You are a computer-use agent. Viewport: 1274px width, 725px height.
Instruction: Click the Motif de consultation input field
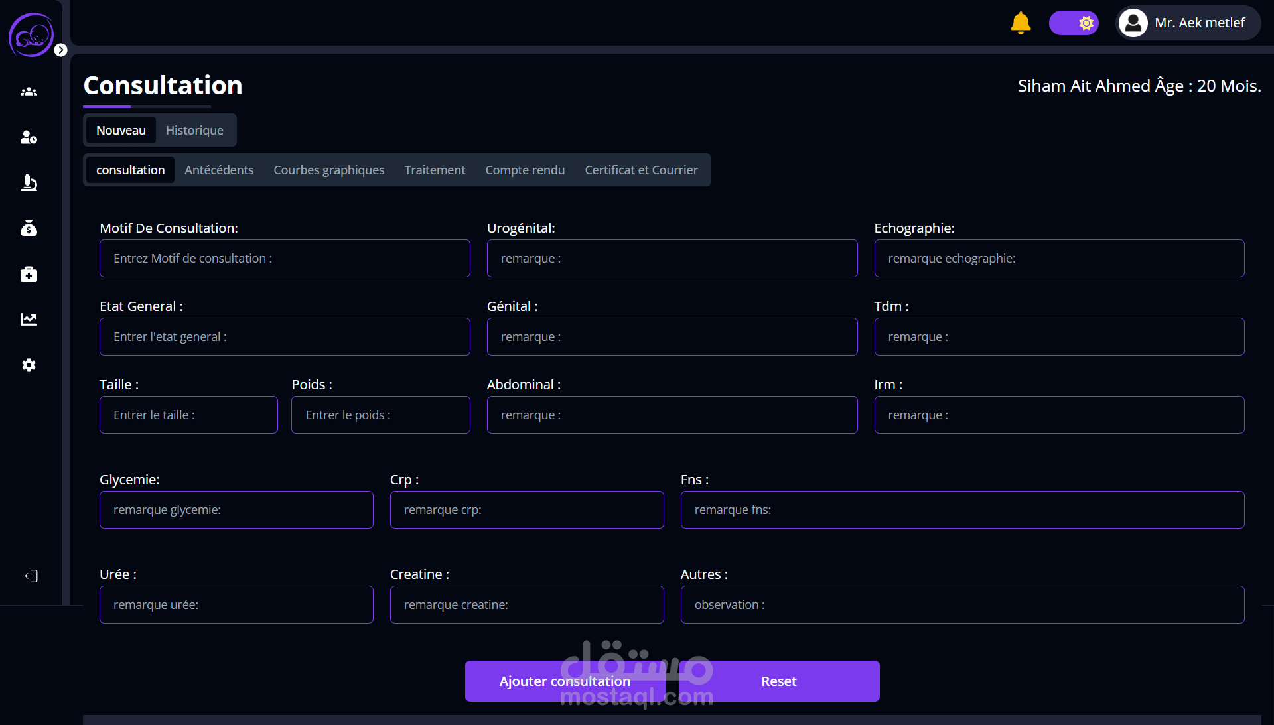click(285, 258)
